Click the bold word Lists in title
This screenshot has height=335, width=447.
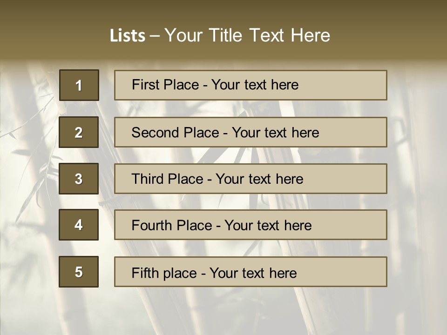(127, 36)
